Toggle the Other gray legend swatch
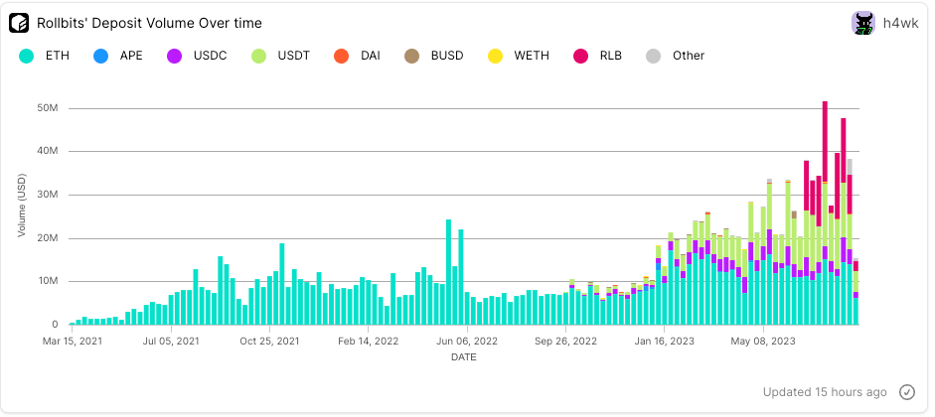Viewport: 935px width, 417px height. click(x=654, y=56)
